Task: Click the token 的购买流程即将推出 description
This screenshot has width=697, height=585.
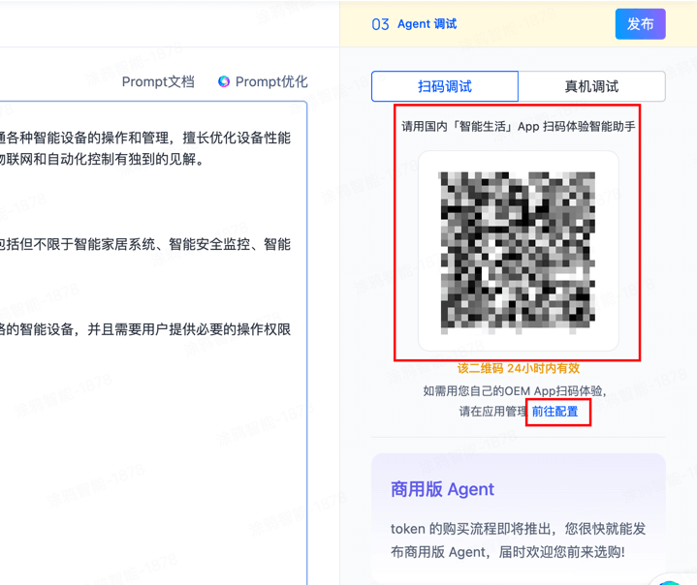Action: pos(519,540)
